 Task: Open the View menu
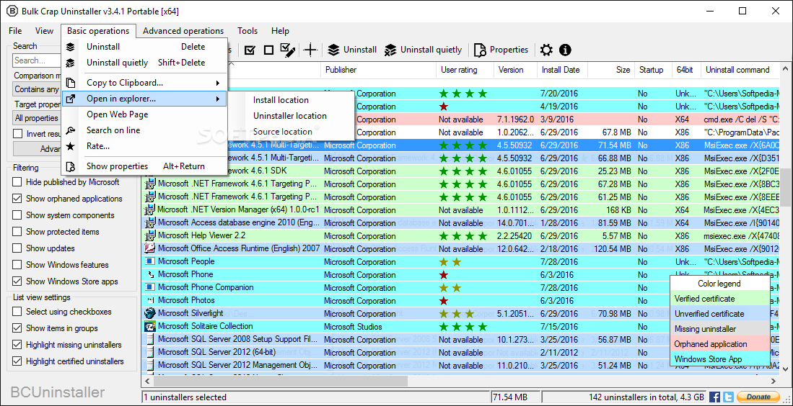coord(45,31)
